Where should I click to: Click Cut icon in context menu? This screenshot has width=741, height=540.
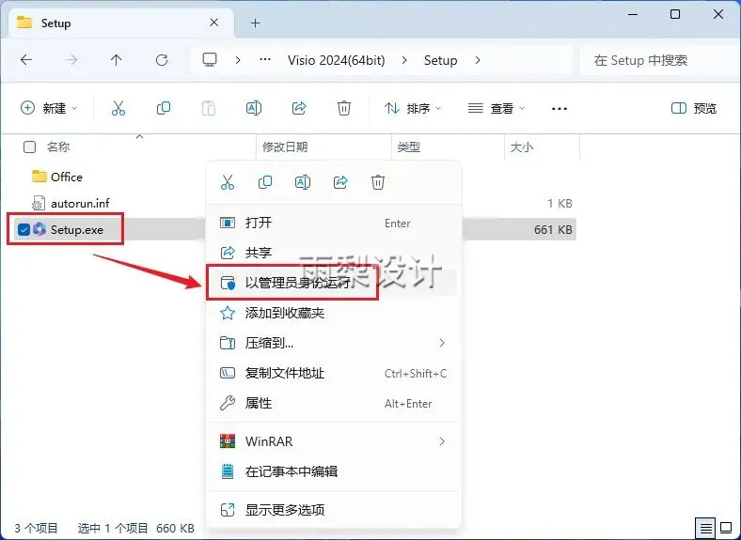click(x=228, y=182)
